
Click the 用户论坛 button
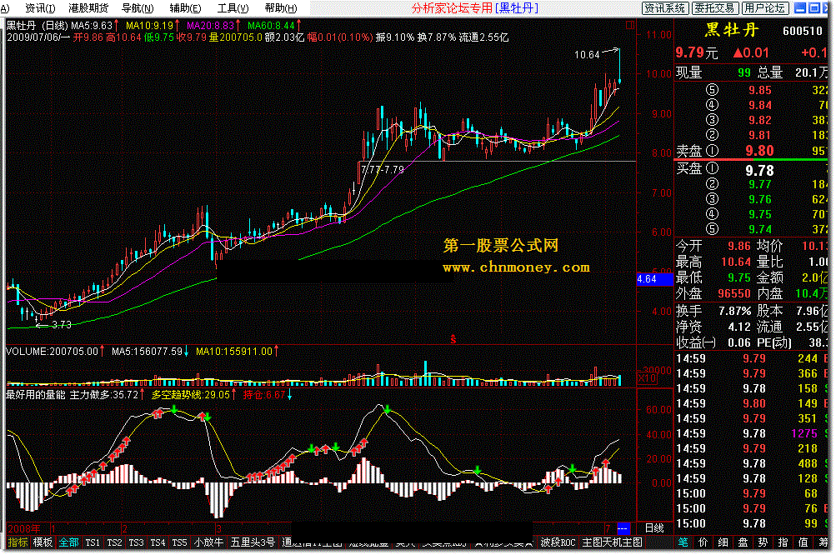coord(764,8)
